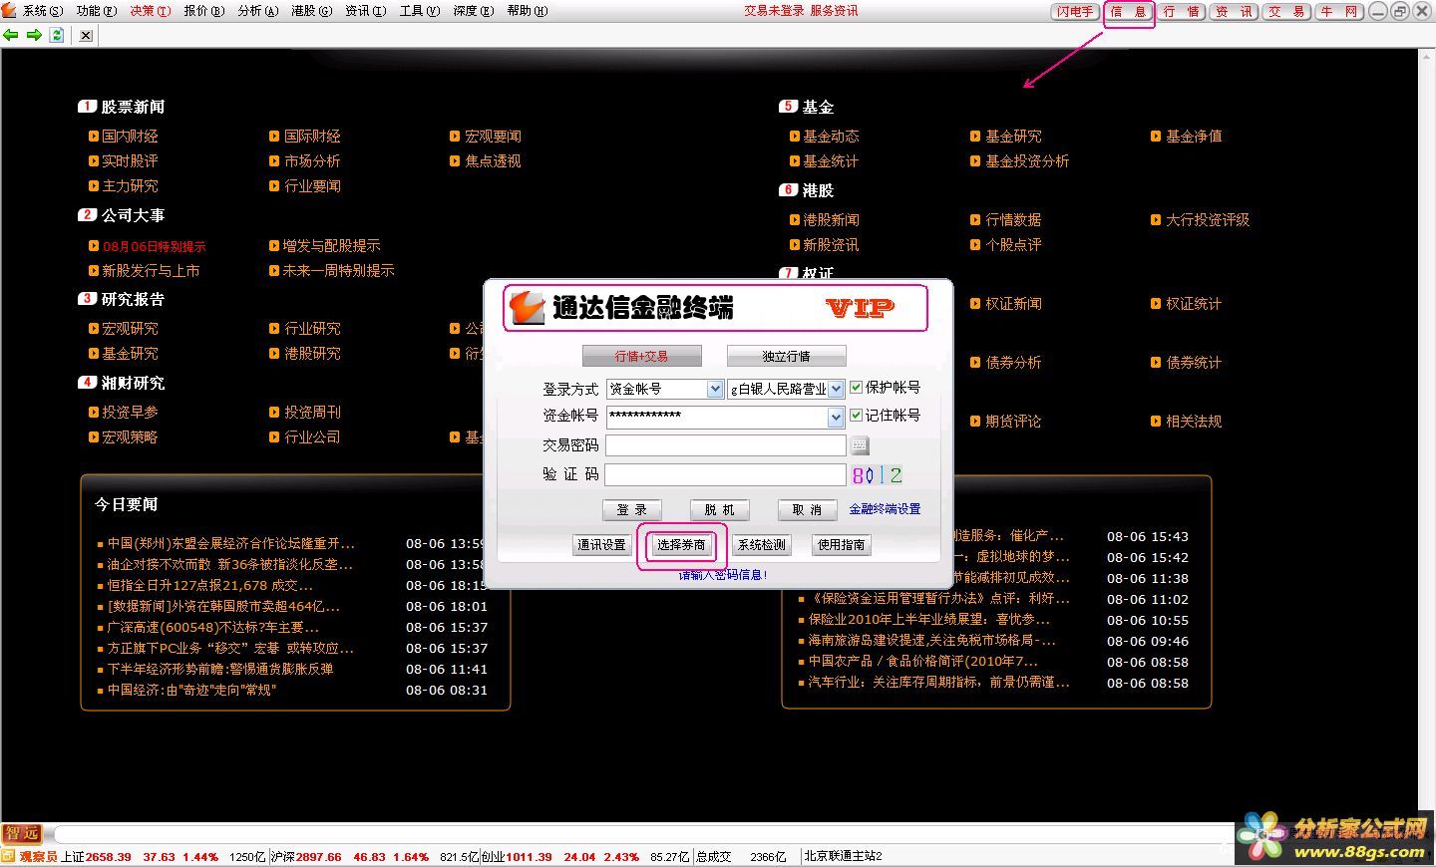1436x867 pixels.
Task: Open the 实时股评 link
Action: (130, 160)
